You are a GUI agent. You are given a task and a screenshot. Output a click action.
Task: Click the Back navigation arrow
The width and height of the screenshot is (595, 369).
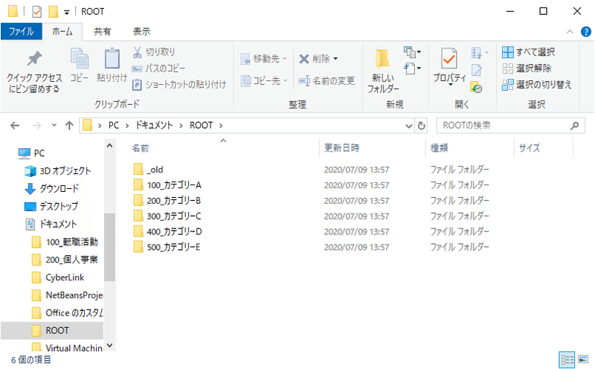click(x=15, y=125)
